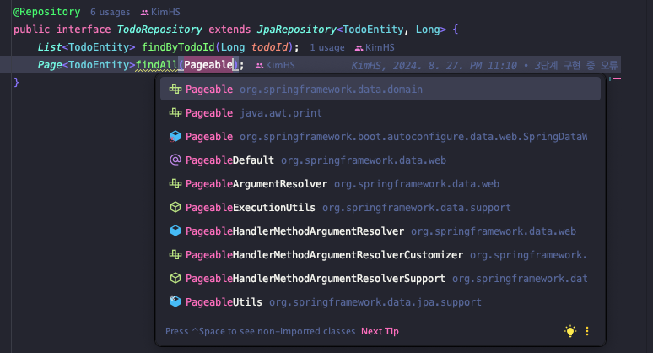Click KimHS author hint next to @Repository
Viewport: 653px width, 353px height.
[161, 13]
